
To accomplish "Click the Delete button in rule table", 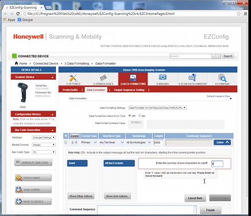I will pos(74,136).
